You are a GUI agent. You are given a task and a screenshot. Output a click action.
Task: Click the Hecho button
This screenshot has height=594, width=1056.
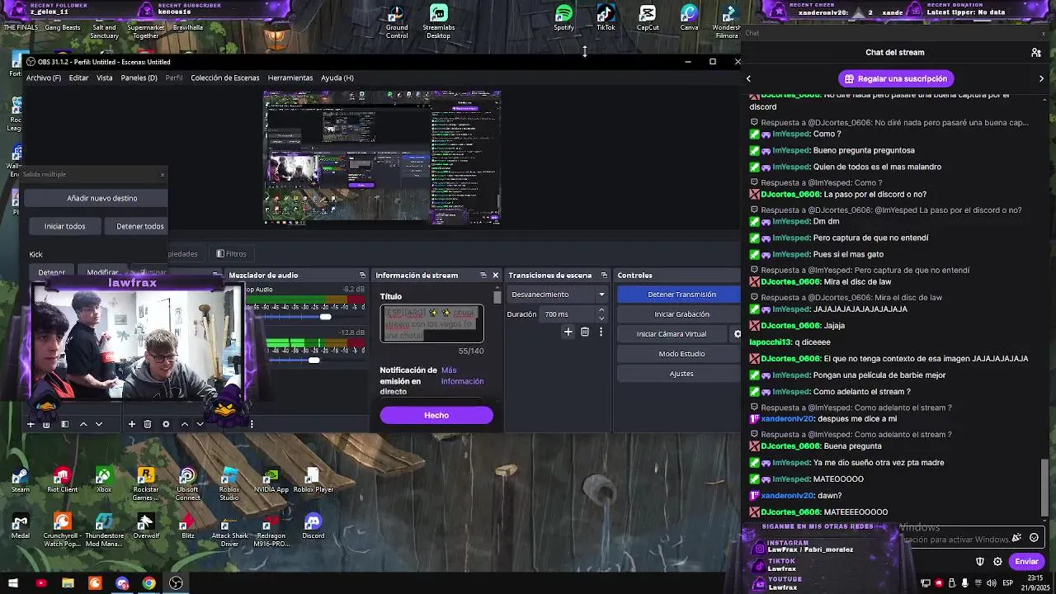tap(436, 415)
